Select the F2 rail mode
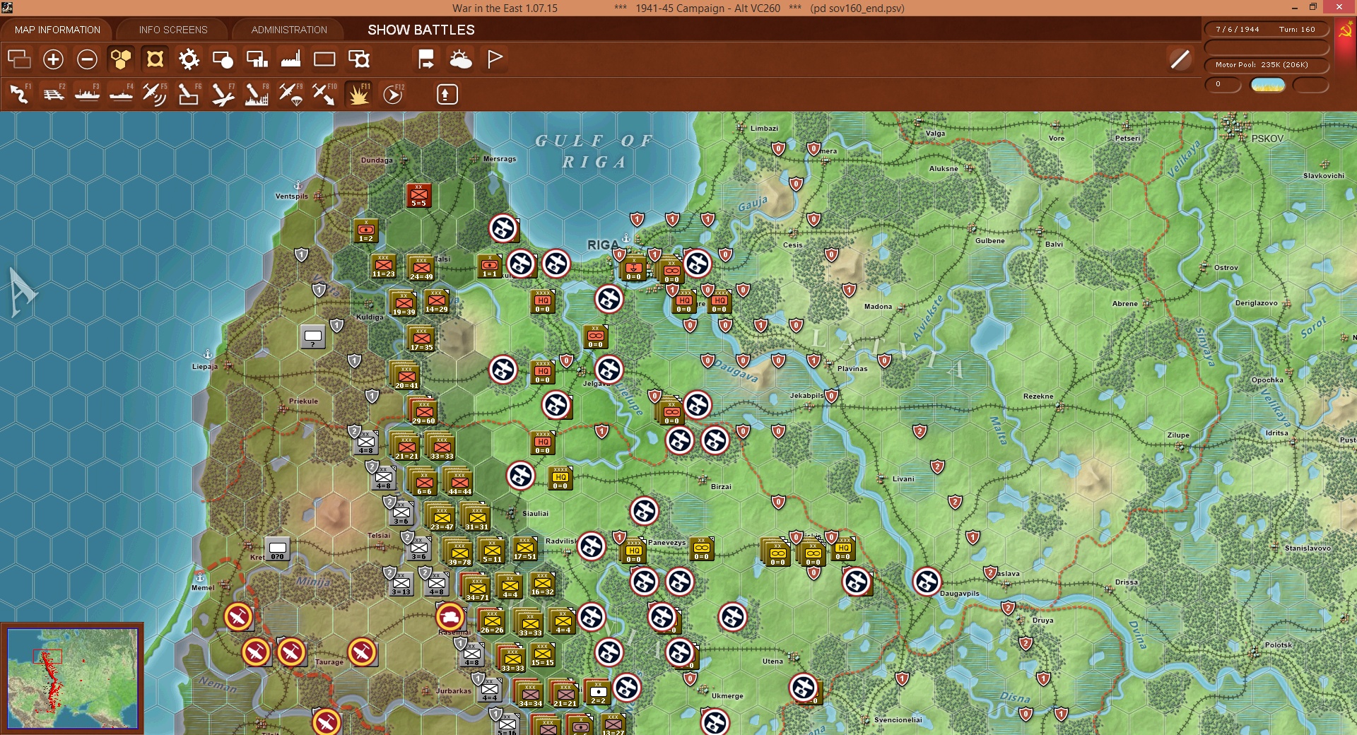Viewport: 1357px width, 735px height. [54, 94]
